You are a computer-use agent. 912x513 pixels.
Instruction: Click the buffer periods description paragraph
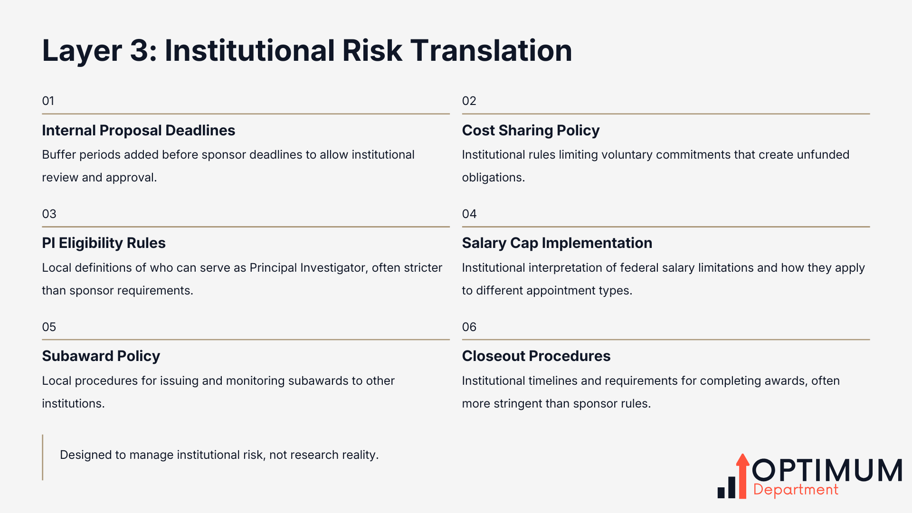pyautogui.click(x=228, y=166)
